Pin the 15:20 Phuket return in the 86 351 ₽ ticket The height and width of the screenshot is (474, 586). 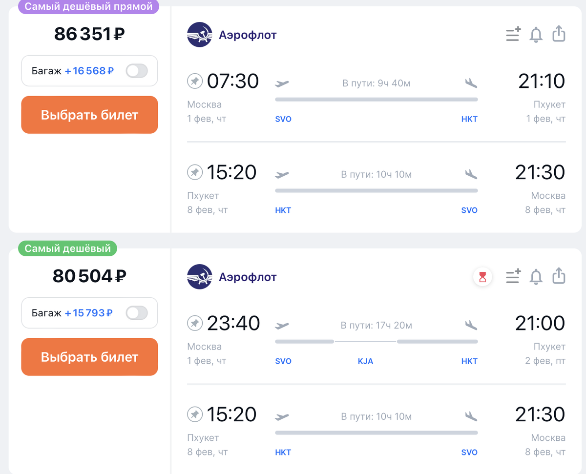point(195,172)
